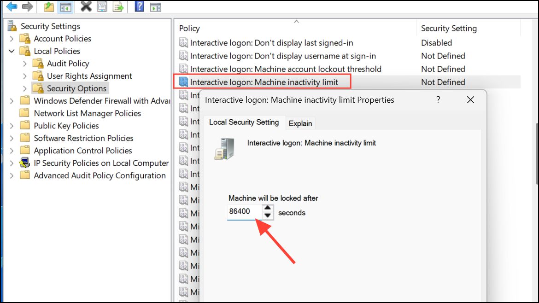539x303 pixels.
Task: Expand the Public Key Policies node
Action: click(12, 126)
